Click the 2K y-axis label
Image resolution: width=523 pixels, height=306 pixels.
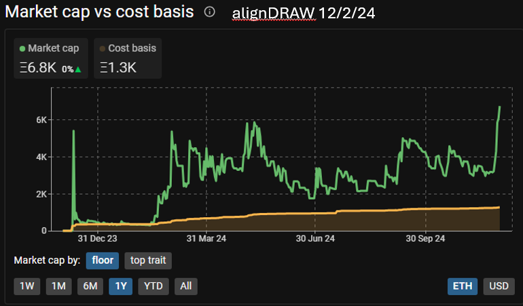click(x=41, y=194)
